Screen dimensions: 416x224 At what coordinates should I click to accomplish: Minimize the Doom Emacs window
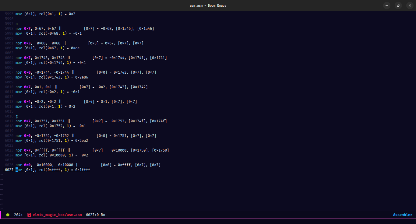(x=387, y=5)
